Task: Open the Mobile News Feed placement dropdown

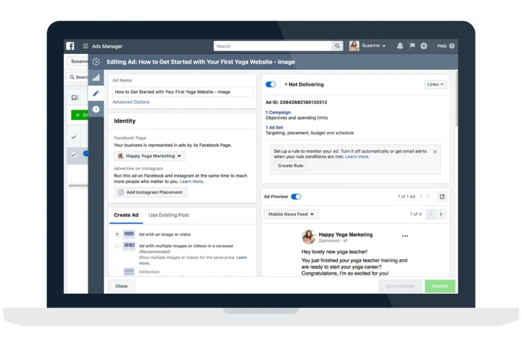Action: click(290, 214)
